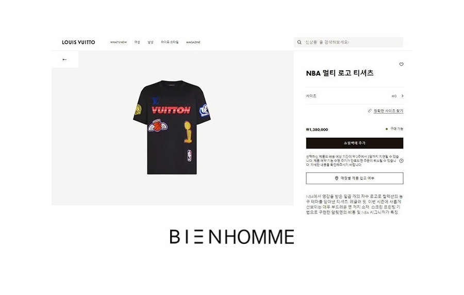Click the location pin icon

[337, 178]
